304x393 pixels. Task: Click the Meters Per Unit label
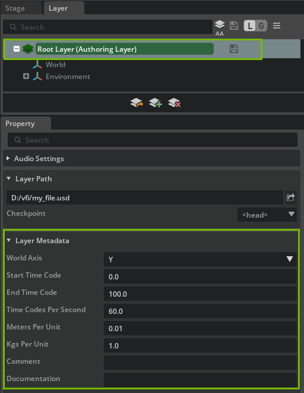(33, 327)
